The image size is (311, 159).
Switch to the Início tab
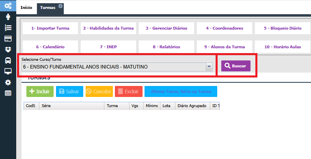pos(26,8)
